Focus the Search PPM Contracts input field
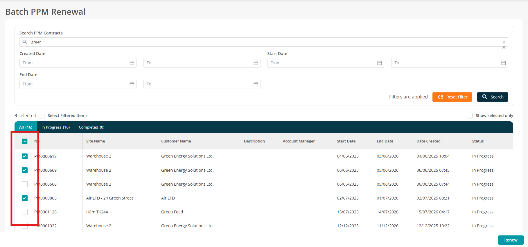The width and height of the screenshot is (528, 247). tap(264, 42)
